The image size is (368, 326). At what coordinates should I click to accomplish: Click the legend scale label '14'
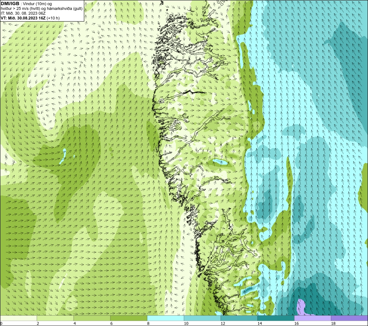pos(259,323)
